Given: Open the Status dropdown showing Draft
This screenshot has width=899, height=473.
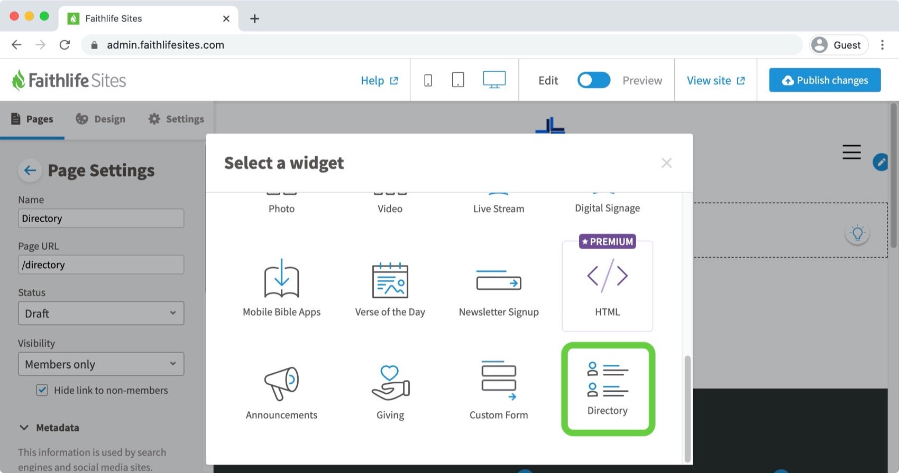Looking at the screenshot, I should [x=101, y=314].
